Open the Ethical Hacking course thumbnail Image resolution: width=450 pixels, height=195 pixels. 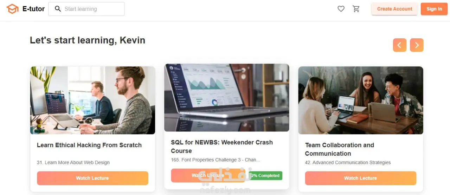click(92, 100)
